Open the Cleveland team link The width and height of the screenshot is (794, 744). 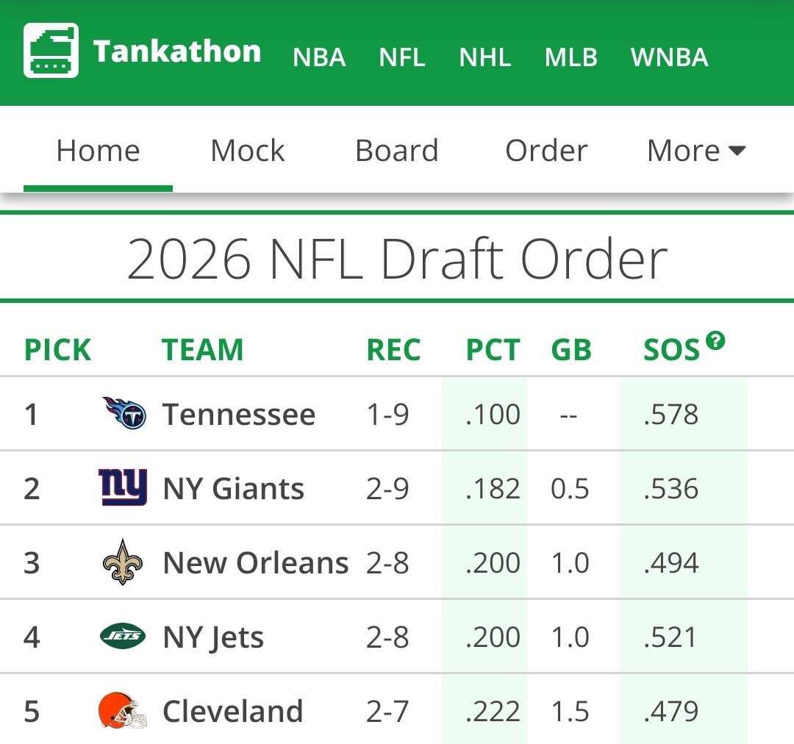click(x=232, y=712)
